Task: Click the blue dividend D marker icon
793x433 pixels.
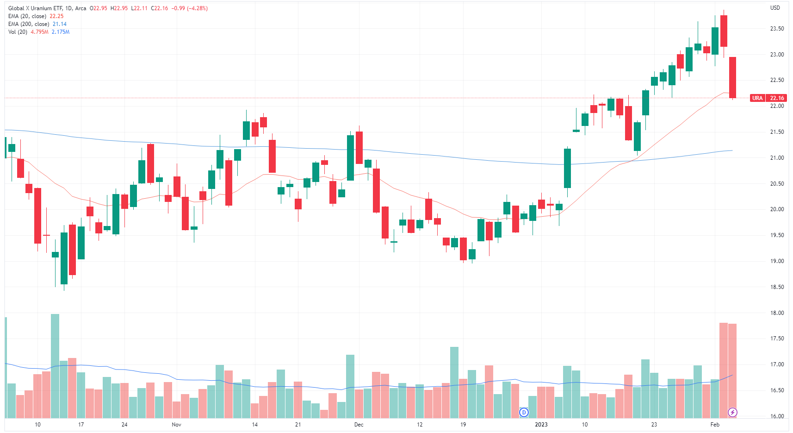Action: (x=524, y=412)
